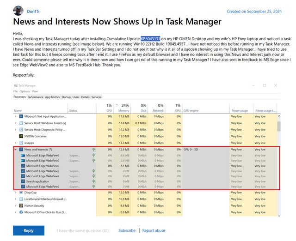Viewport: 296px width, 241px height.
Task: Click the 0.1 MB/s disk value
Action: (x=141, y=123)
